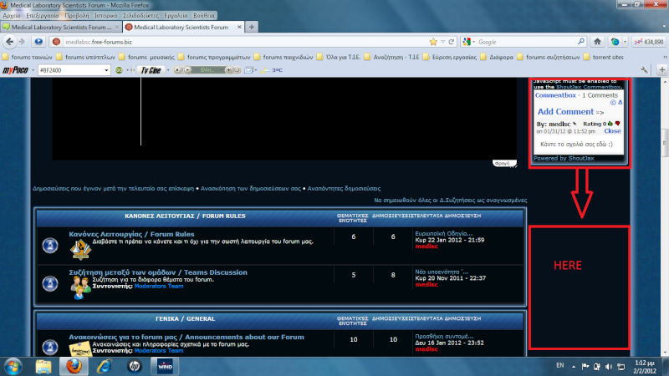Click the browser forward arrow
The width and height of the screenshot is (669, 376).
[x=22, y=42]
